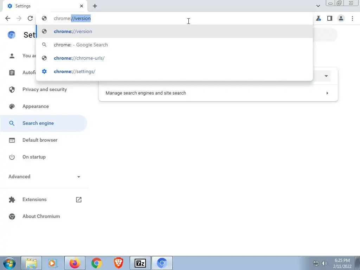
Task: Click the volume speaker tray icon
Action: point(324,263)
